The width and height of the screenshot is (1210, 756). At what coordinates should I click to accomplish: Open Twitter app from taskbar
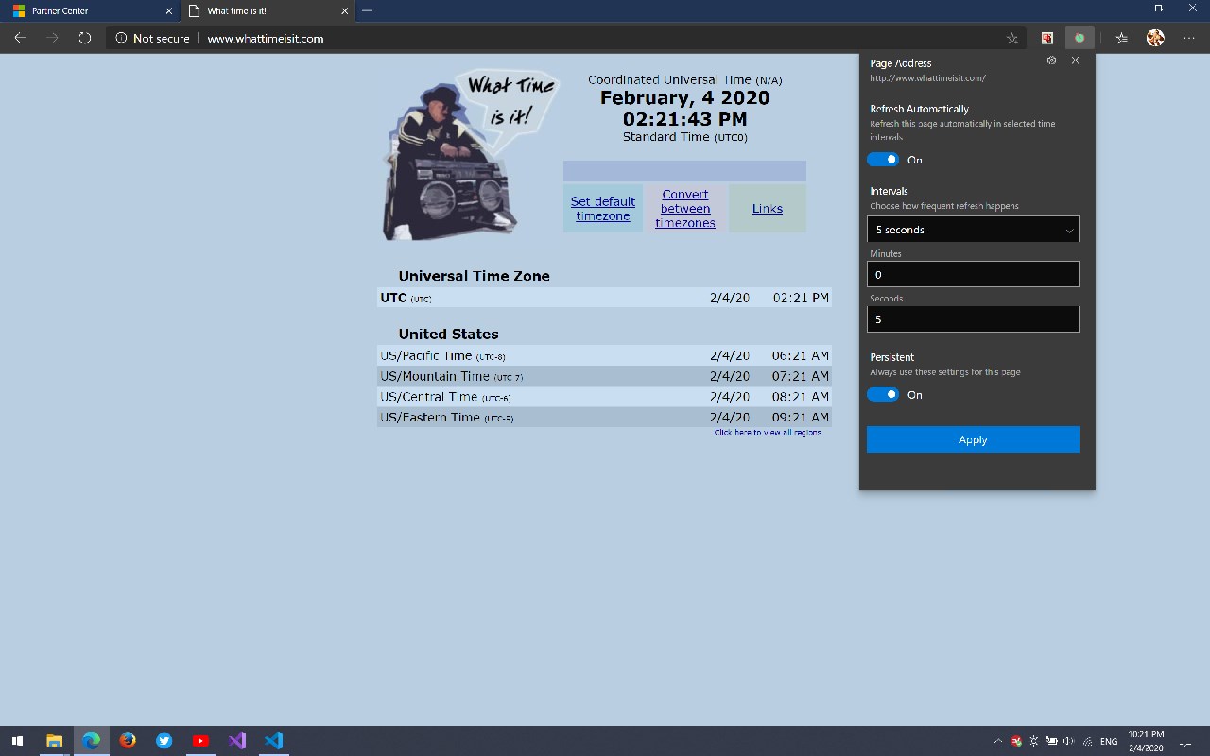(x=164, y=741)
